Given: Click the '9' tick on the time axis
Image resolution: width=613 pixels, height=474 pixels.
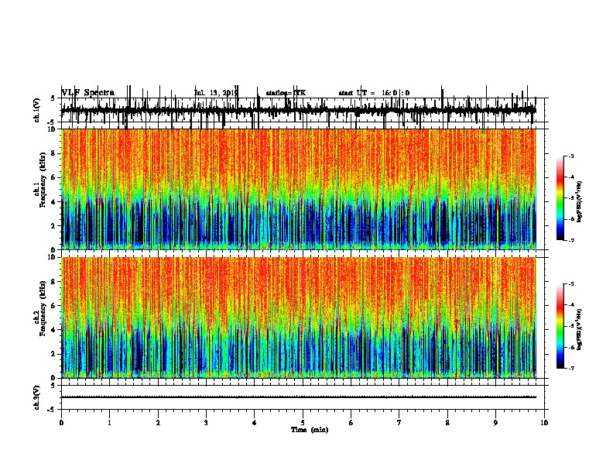Looking at the screenshot, I should (x=495, y=423).
